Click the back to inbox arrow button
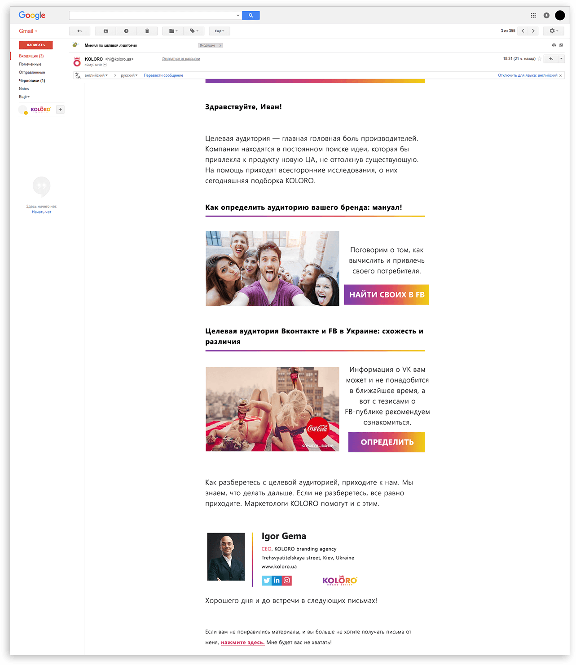 [x=79, y=31]
